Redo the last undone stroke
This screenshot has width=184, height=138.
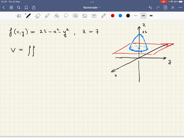pyautogui.click(x=158, y=8)
